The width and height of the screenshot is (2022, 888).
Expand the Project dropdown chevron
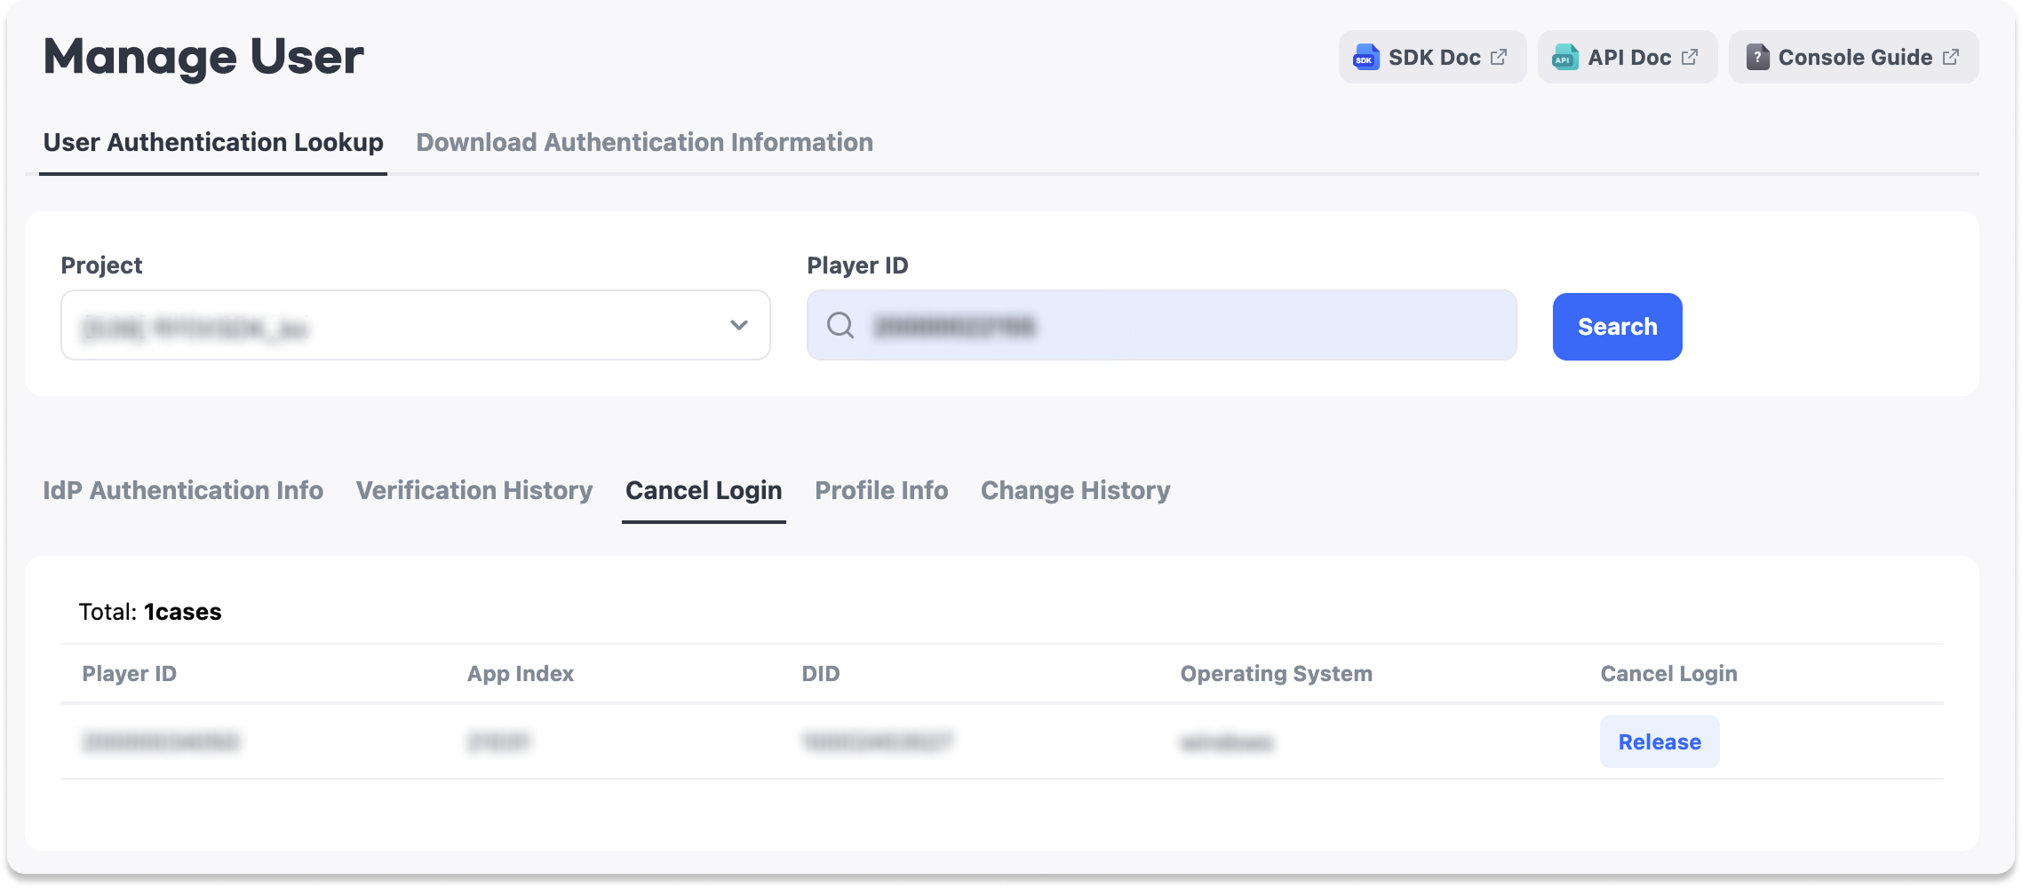pyautogui.click(x=739, y=325)
